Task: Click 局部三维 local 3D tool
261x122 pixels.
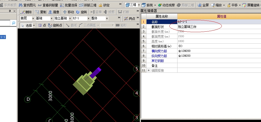Action: pos(185,5)
